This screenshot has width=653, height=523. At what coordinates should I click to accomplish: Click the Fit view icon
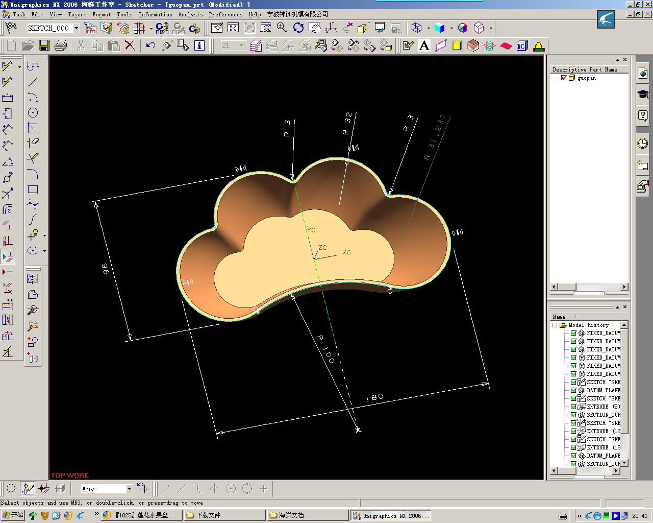[233, 28]
